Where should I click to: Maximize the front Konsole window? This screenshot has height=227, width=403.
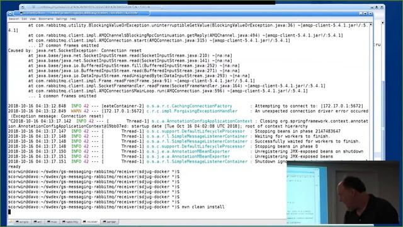365,14
